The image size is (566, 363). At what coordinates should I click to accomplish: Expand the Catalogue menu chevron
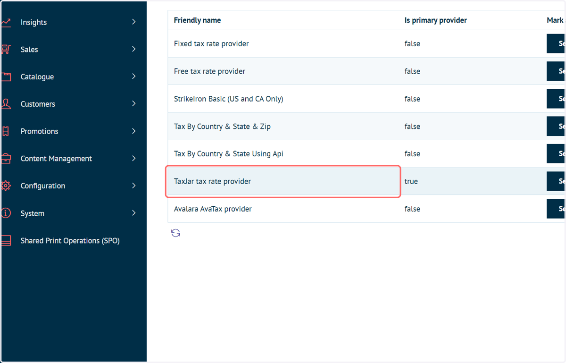(x=134, y=76)
